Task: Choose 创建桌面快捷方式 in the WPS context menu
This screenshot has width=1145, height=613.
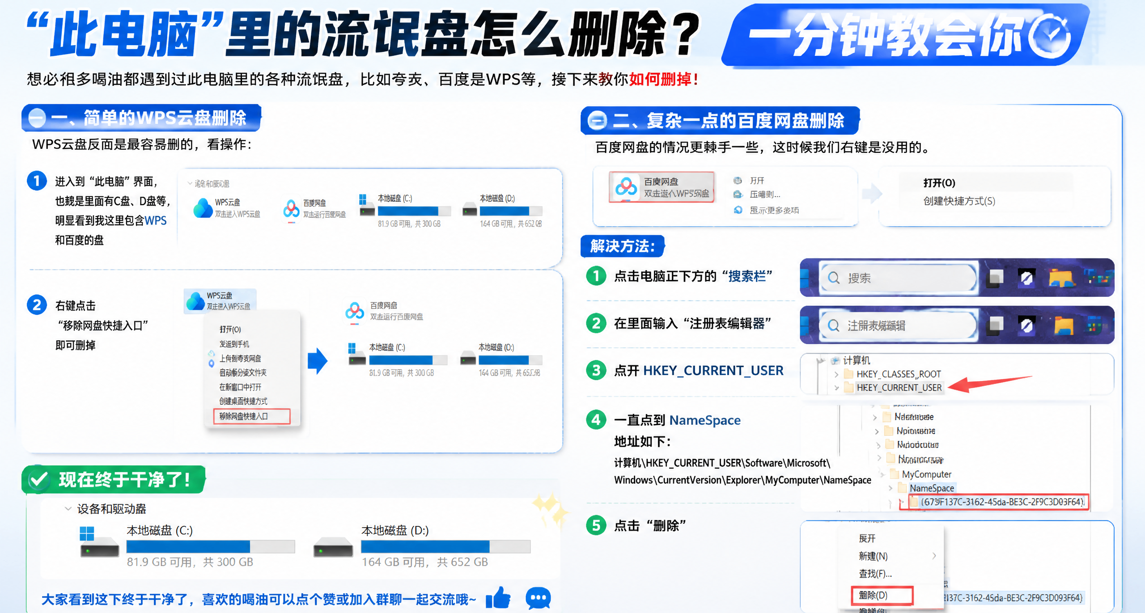Action: click(x=243, y=401)
